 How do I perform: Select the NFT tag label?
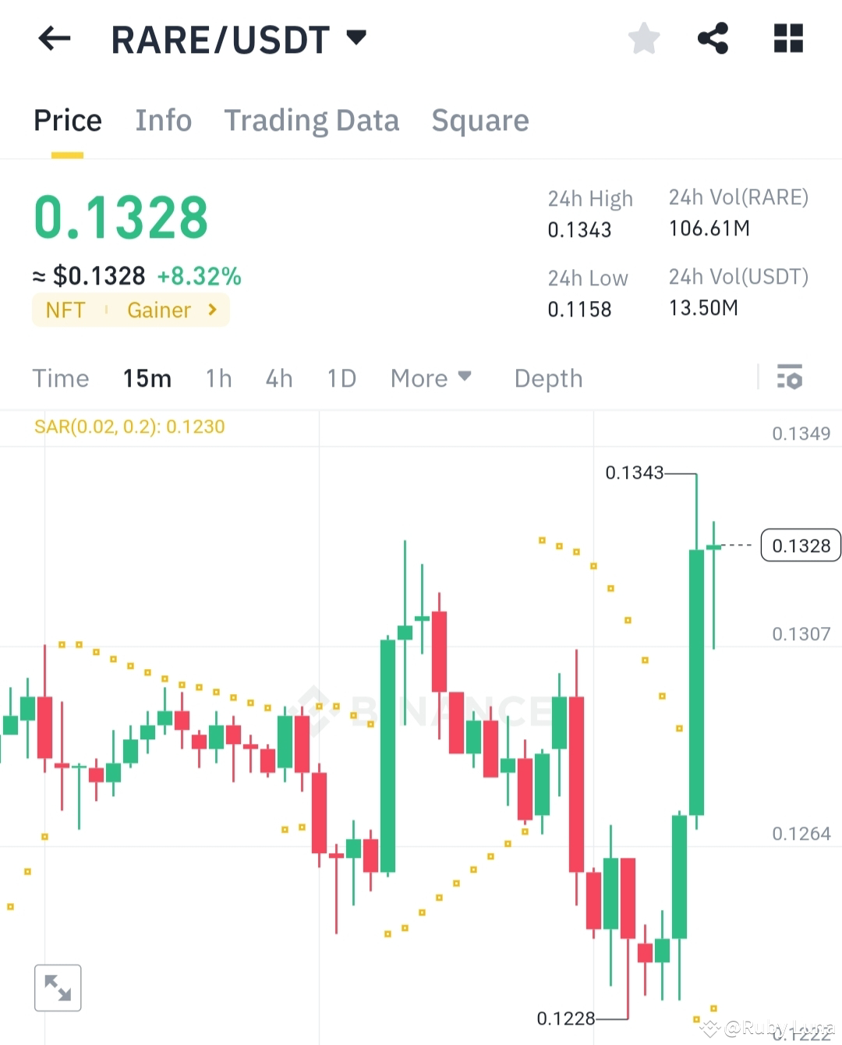(65, 310)
